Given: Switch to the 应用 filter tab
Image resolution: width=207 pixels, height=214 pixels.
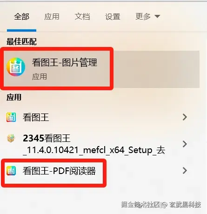Looking at the screenshot, I should point(52,16).
